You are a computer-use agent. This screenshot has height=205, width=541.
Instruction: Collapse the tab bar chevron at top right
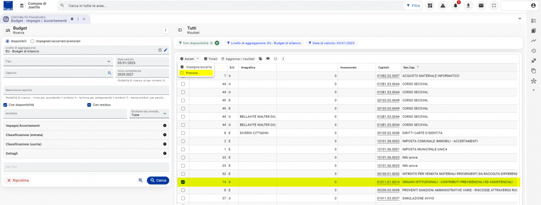point(519,18)
